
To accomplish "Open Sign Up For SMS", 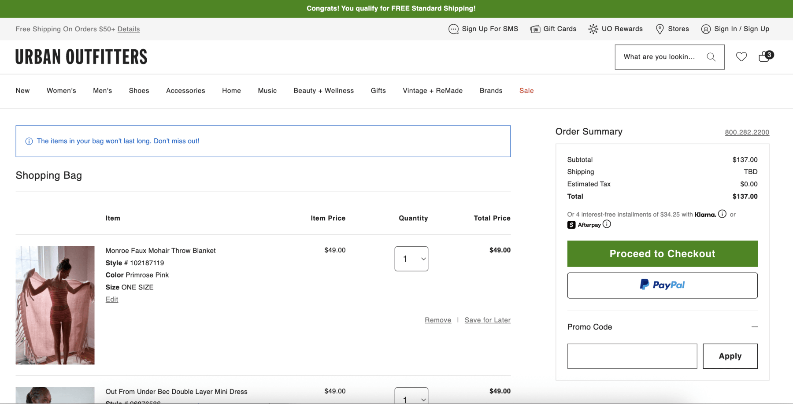I will (483, 29).
